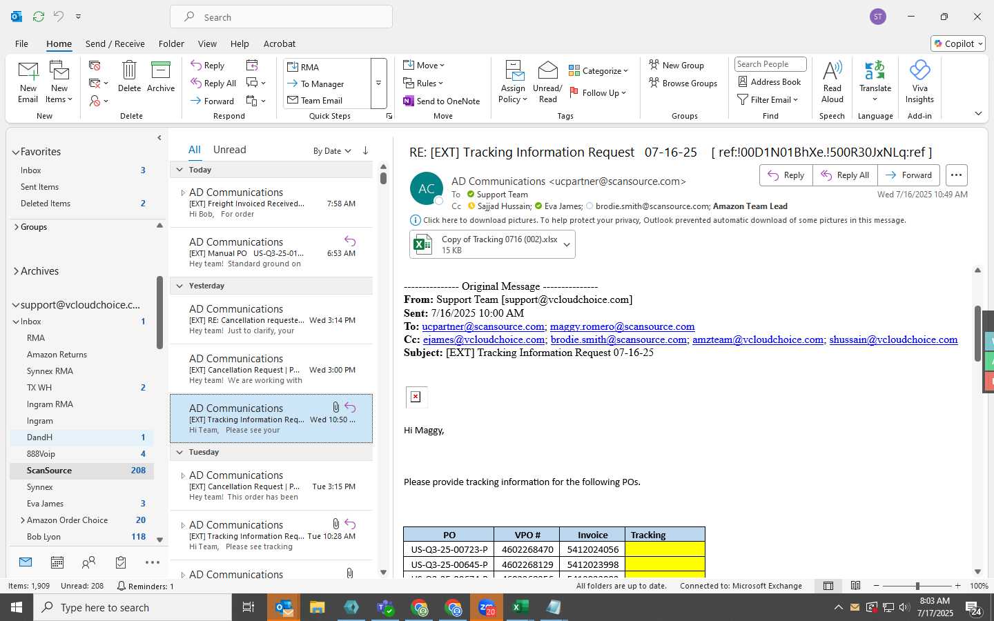Switch to People view icon
The width and height of the screenshot is (994, 621).
coord(89,562)
